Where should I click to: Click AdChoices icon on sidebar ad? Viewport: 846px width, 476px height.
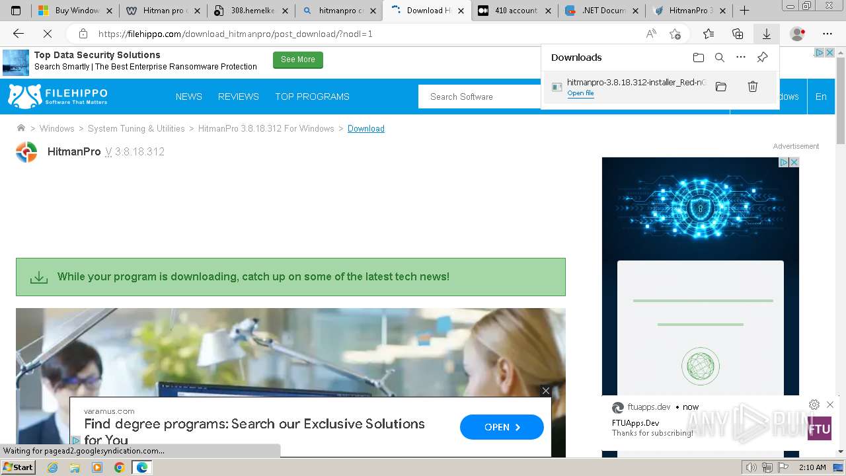[x=783, y=162]
